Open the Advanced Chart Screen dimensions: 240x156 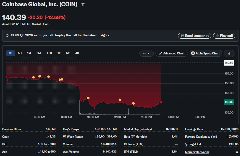(172, 53)
